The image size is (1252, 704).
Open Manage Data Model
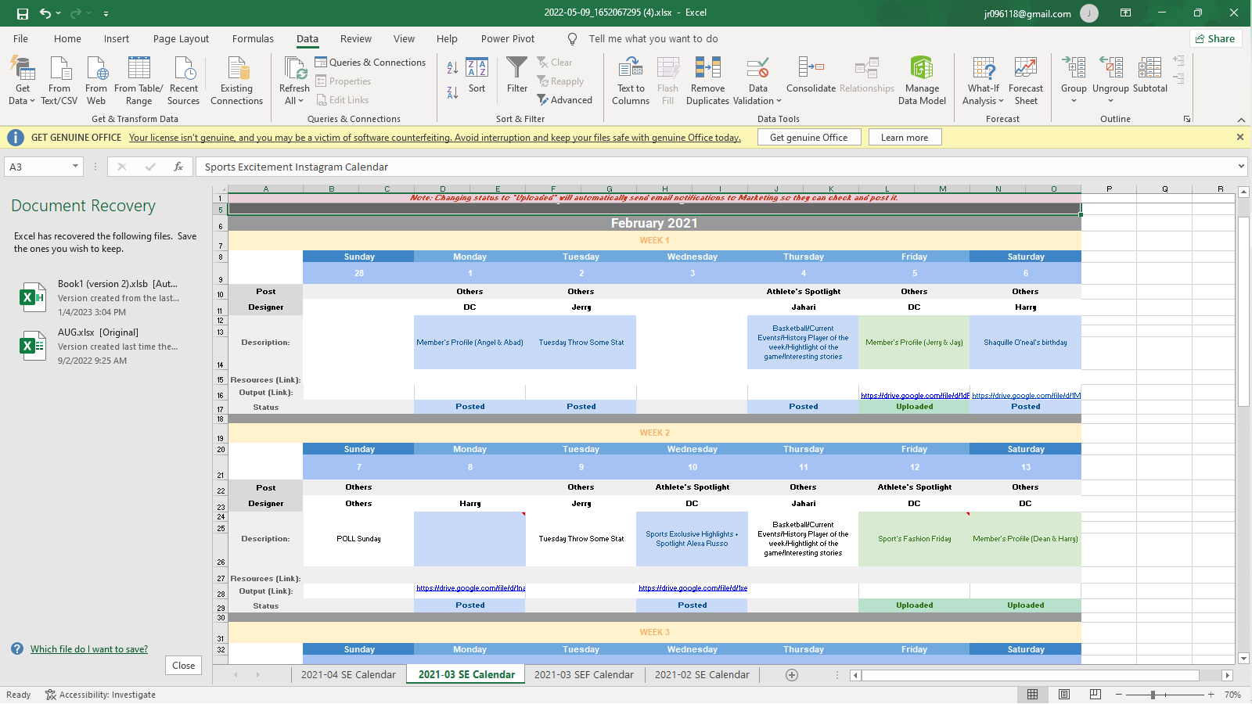pos(921,69)
